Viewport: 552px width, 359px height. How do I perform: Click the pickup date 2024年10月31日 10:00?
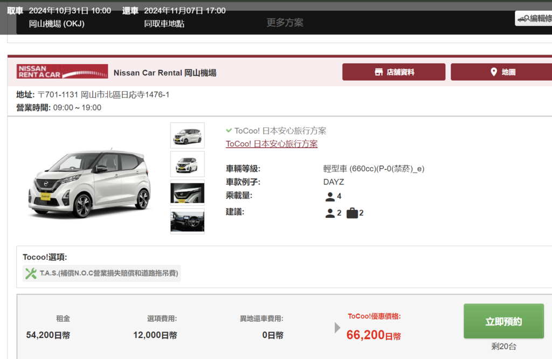pyautogui.click(x=70, y=11)
